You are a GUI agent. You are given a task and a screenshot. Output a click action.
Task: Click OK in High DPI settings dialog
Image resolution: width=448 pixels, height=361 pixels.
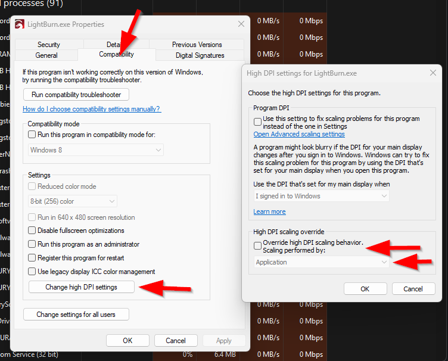coord(365,289)
